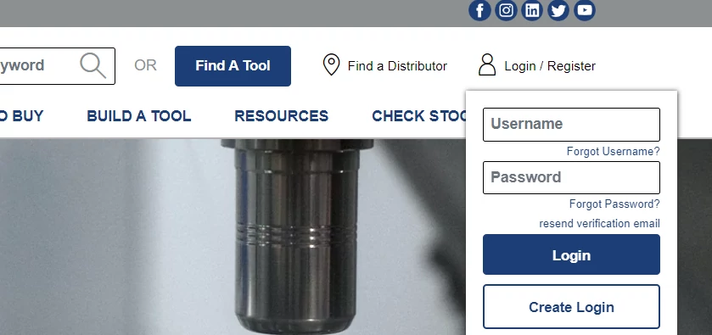Click resend verification email link

(599, 224)
